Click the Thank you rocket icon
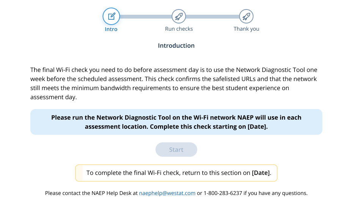The width and height of the screenshot is (358, 212). [x=246, y=16]
